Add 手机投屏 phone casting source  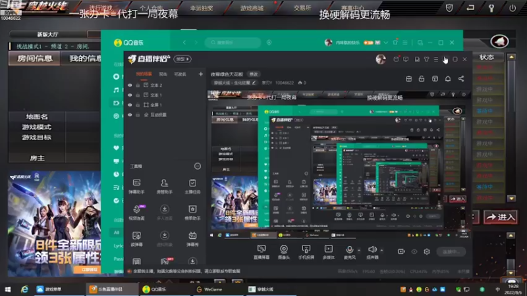pyautogui.click(x=306, y=252)
